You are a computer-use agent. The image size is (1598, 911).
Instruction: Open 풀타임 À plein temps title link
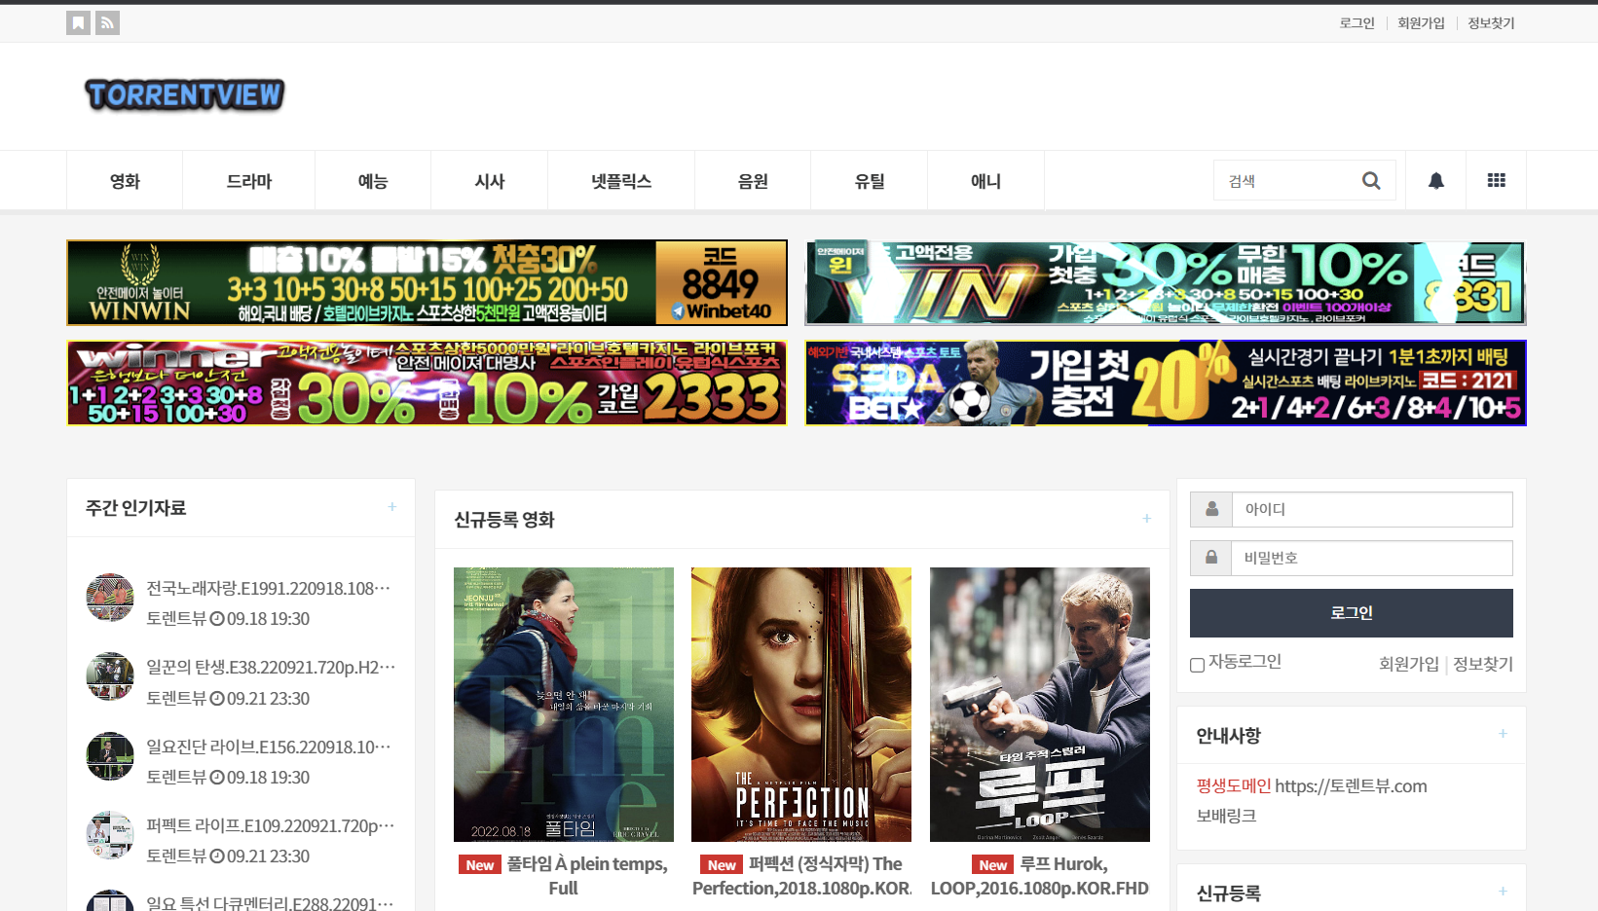pos(587,876)
